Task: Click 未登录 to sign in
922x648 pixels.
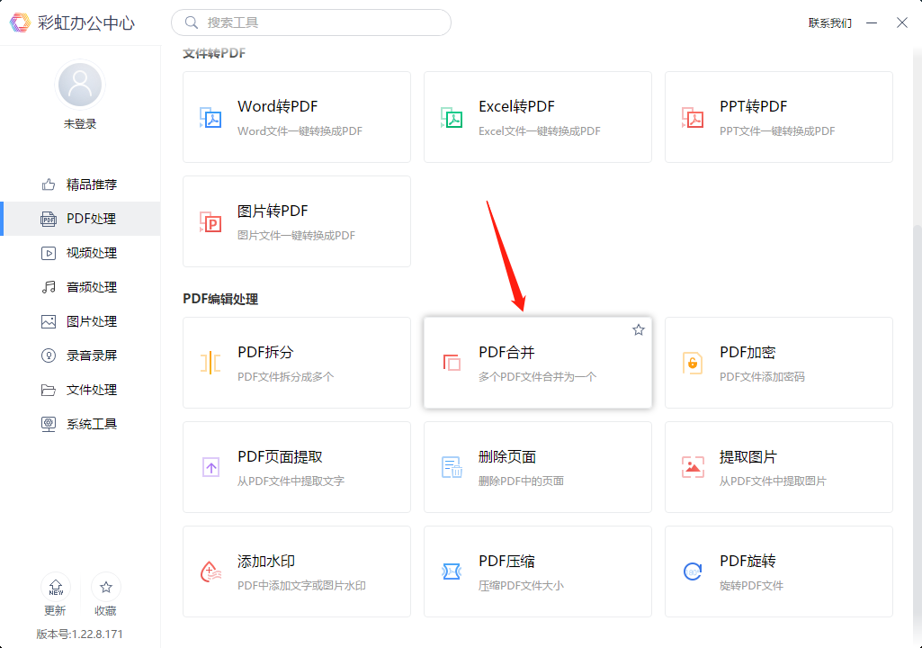Action: coord(80,124)
